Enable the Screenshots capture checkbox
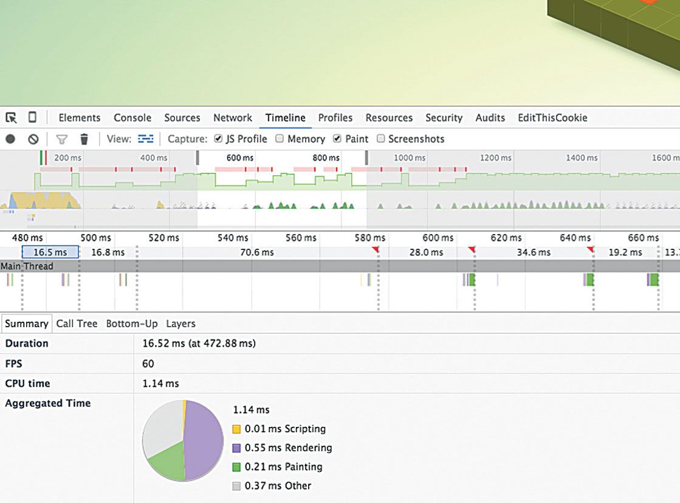680x503 pixels. point(380,139)
